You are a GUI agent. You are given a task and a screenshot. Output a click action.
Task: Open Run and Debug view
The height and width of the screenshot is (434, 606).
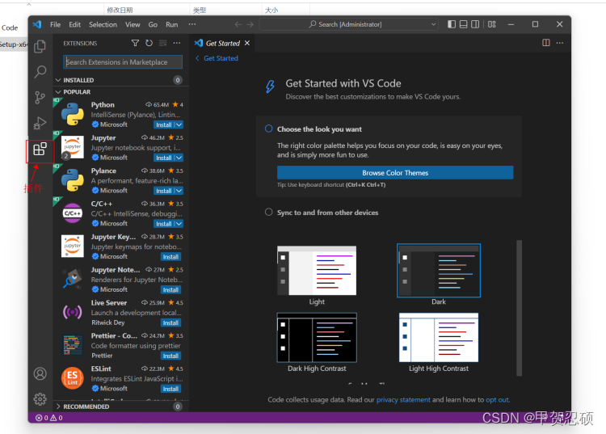[40, 123]
